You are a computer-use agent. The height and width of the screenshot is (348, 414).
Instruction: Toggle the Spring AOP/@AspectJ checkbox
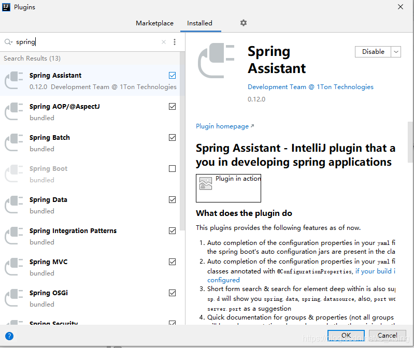coord(172,107)
